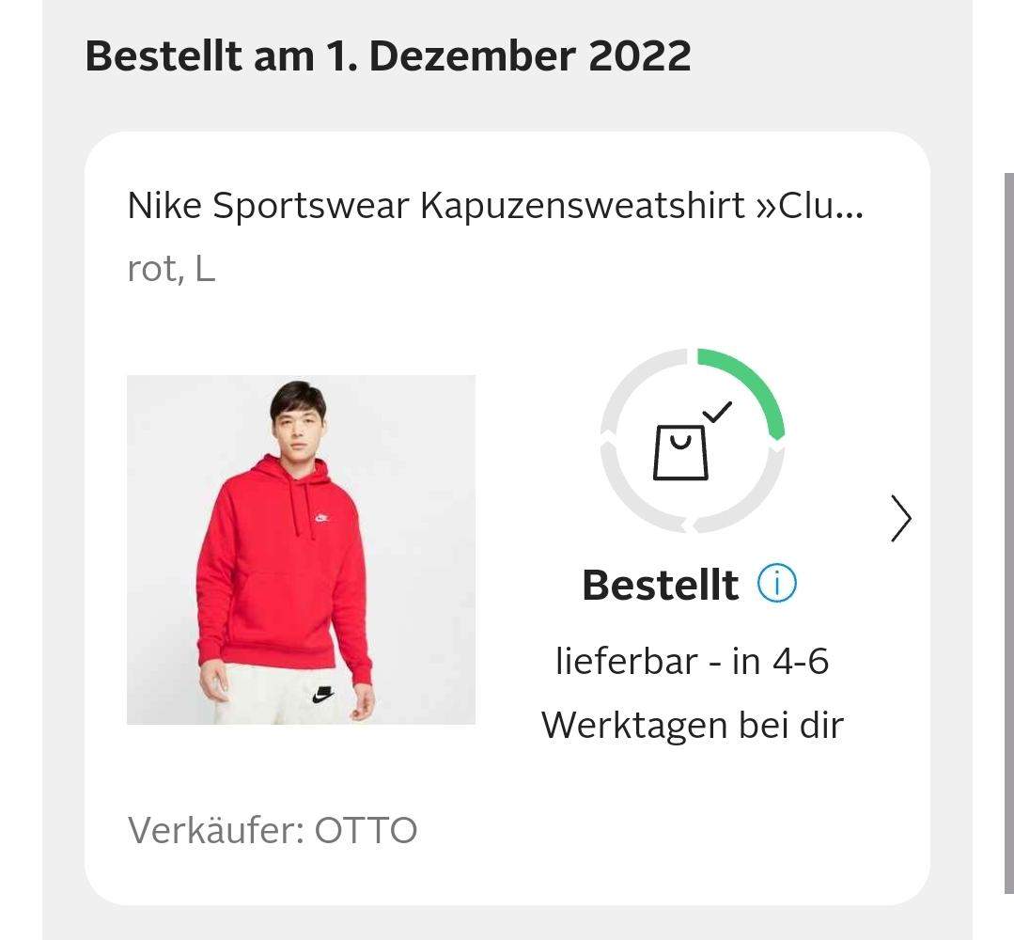The height and width of the screenshot is (940, 1014).
Task: Toggle the Bestellt status details via info bubble
Action: (776, 583)
